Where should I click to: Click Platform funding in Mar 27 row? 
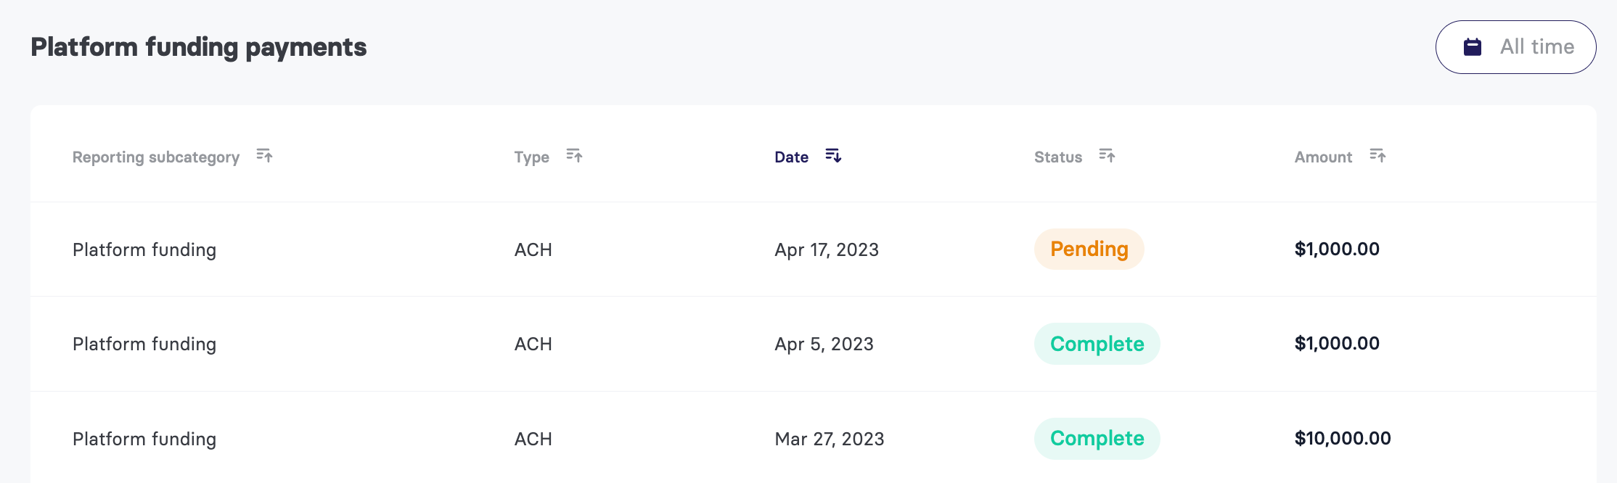click(144, 439)
